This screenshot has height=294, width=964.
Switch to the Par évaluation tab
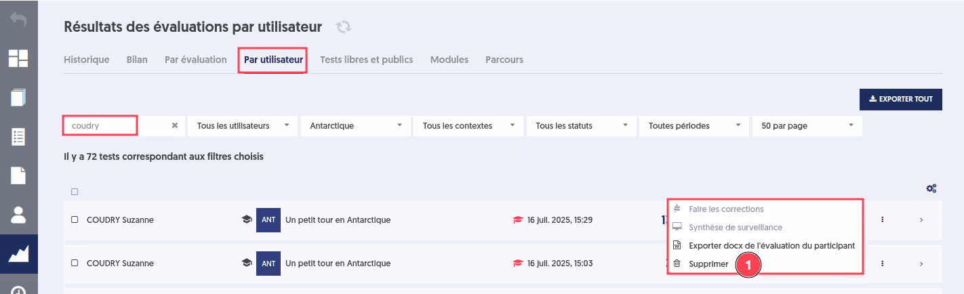pos(196,60)
